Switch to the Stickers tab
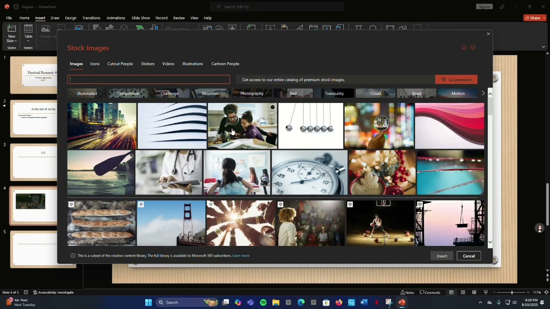550x309 pixels. pos(148,64)
